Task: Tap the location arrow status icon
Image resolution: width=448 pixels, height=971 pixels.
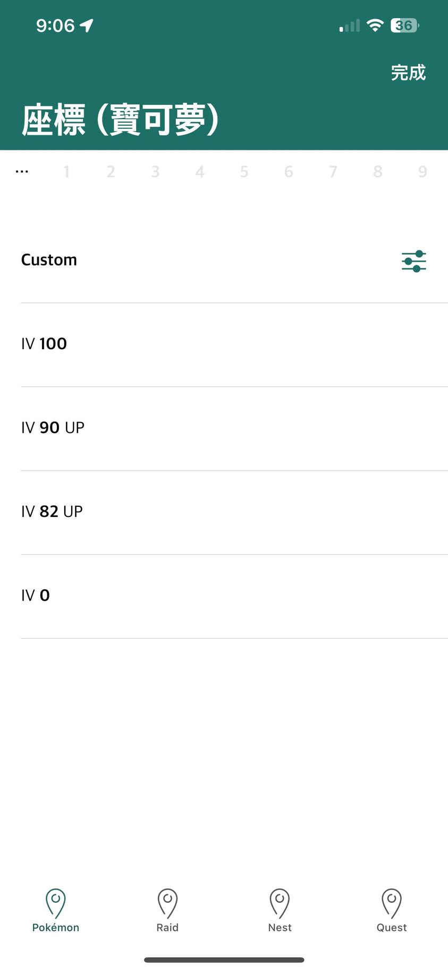Action: point(87,25)
